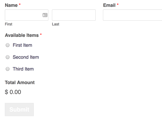The height and width of the screenshot is (118, 162).
Task: Click the Email field label
Action: click(109, 5)
